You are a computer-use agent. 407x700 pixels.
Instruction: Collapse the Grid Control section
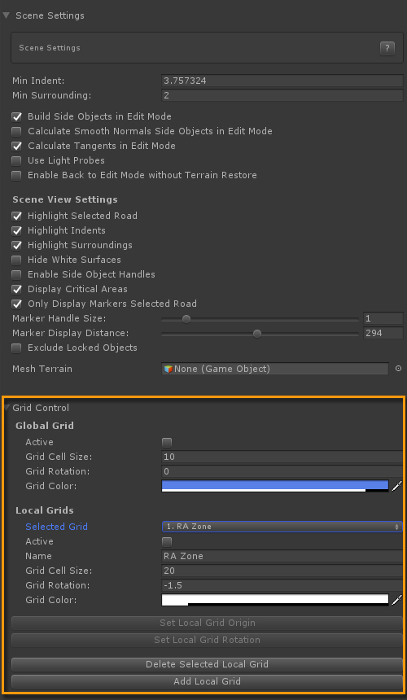(7, 408)
